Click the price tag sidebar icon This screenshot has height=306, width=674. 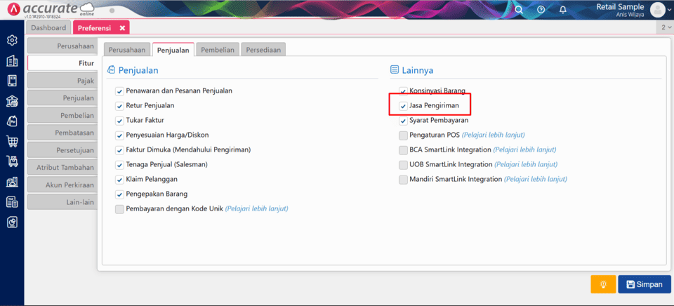[12, 121]
